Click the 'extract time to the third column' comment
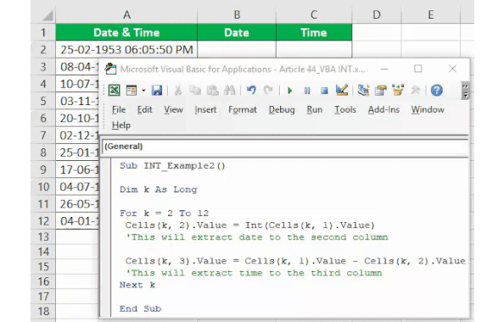This screenshot has height=322, width=504. pyautogui.click(x=254, y=273)
